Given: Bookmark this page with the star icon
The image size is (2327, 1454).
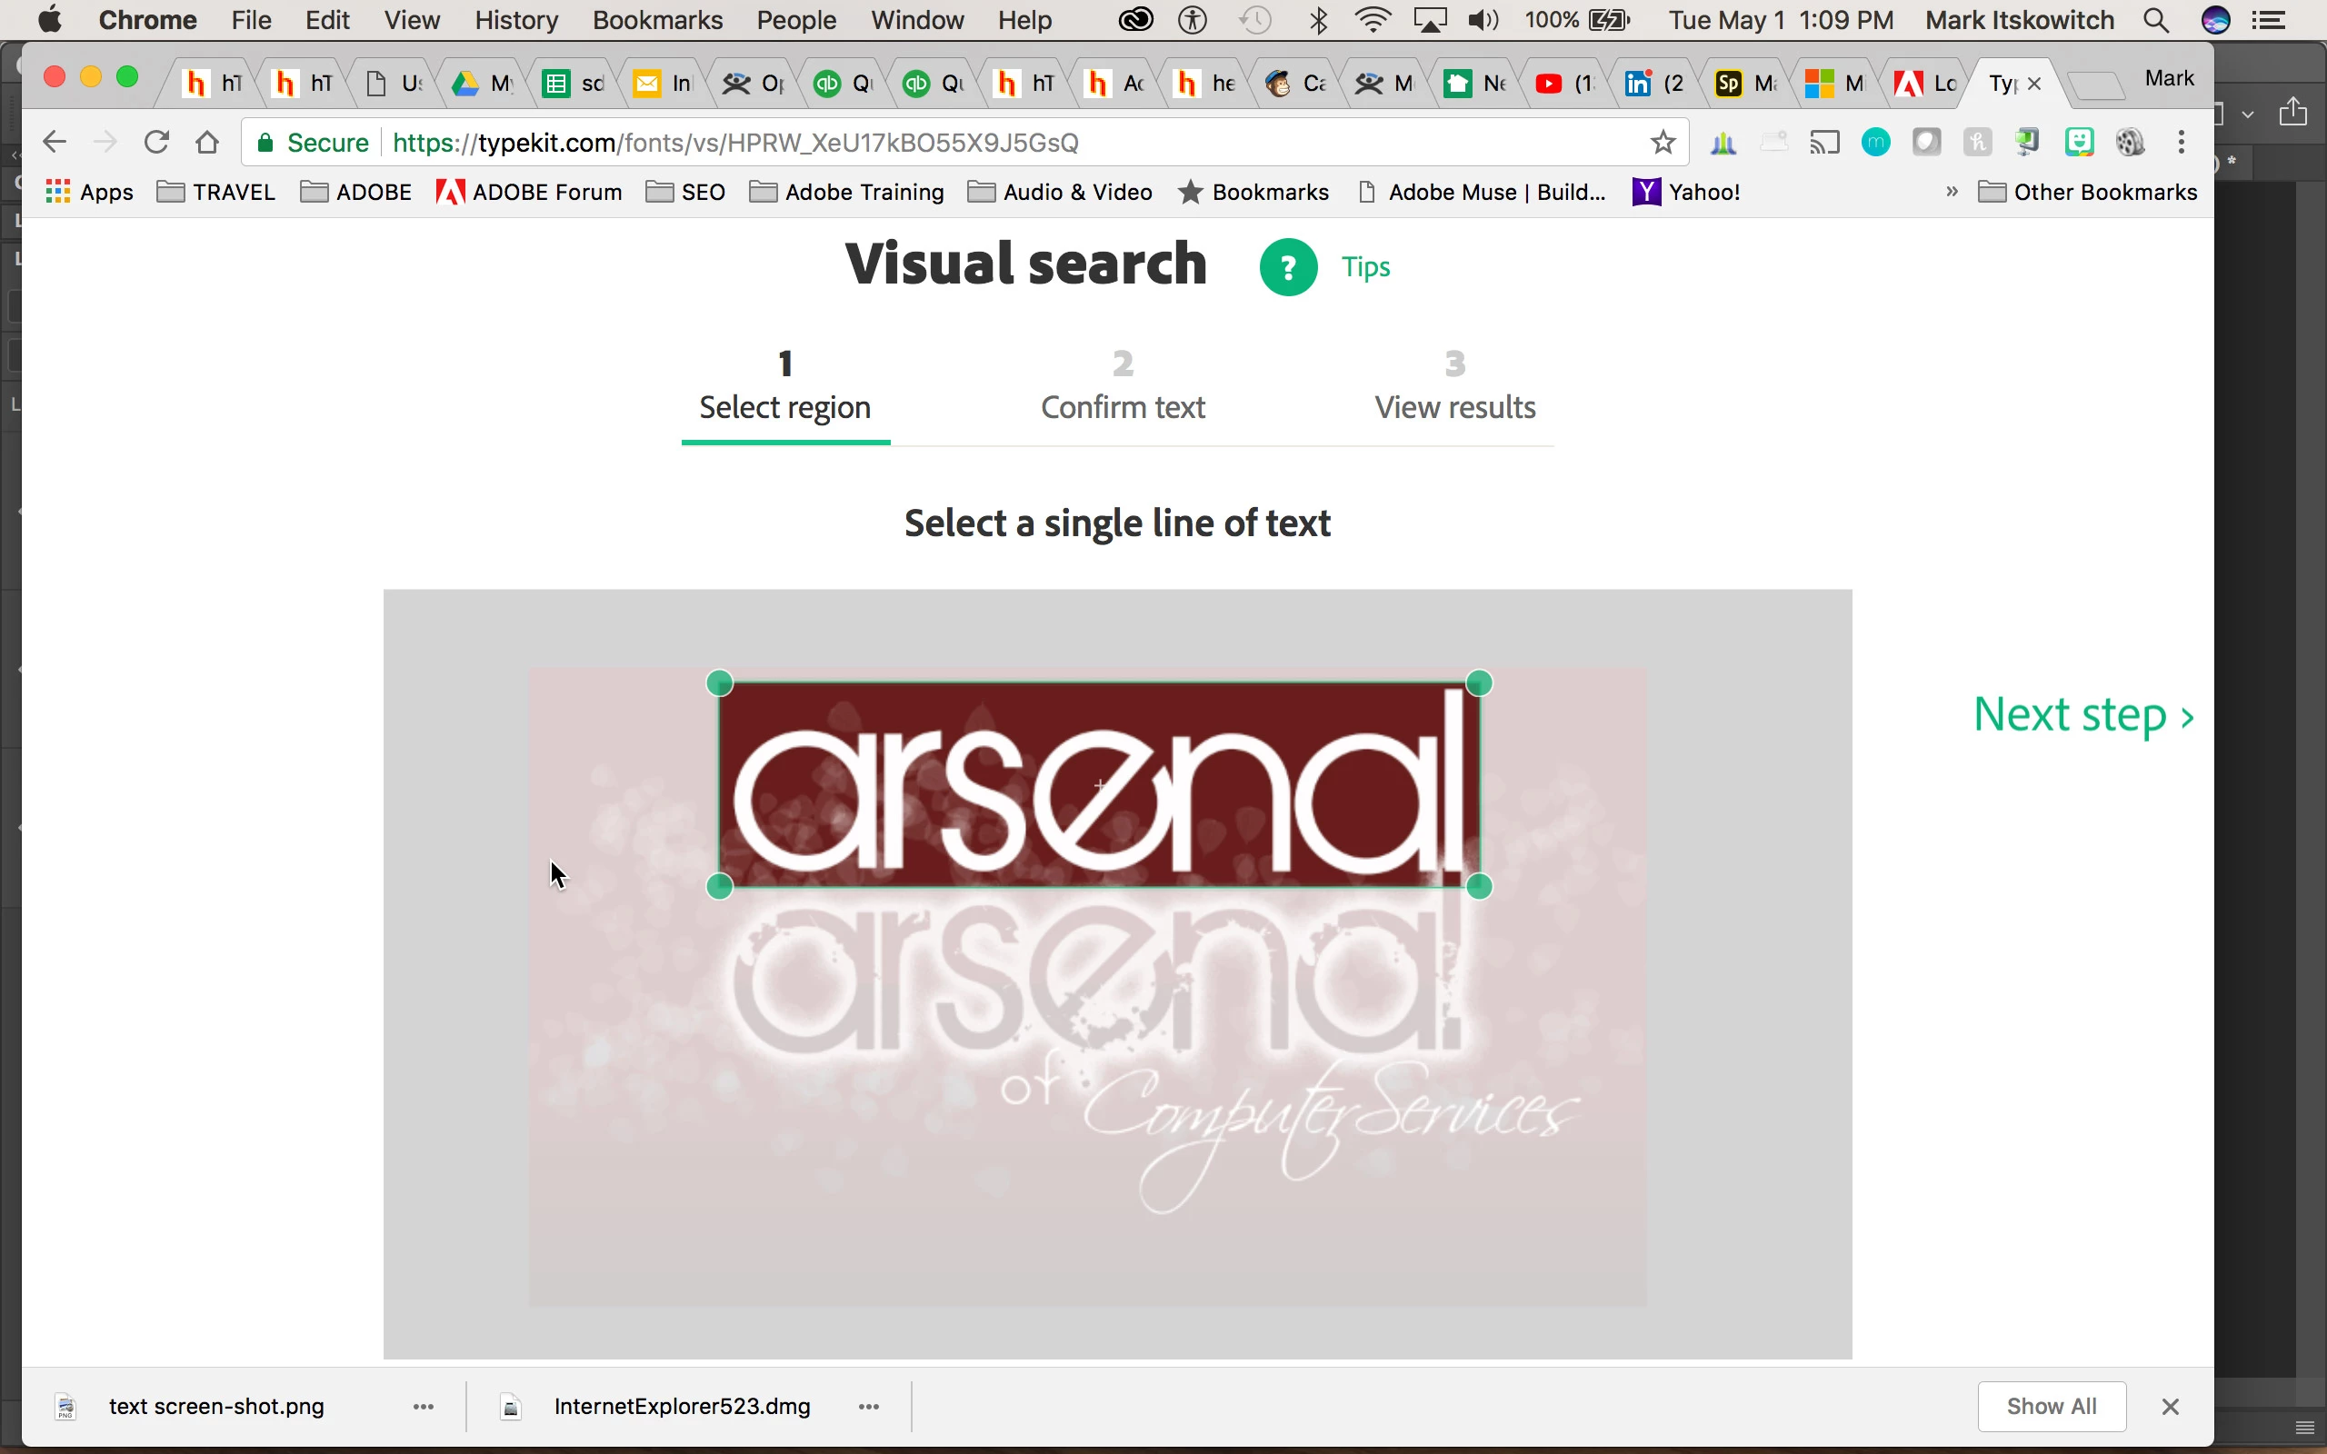Looking at the screenshot, I should pyautogui.click(x=1663, y=143).
